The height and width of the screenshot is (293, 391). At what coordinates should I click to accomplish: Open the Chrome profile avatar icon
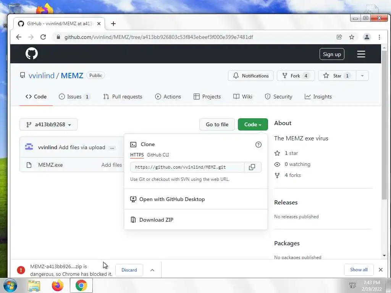pyautogui.click(x=367, y=37)
